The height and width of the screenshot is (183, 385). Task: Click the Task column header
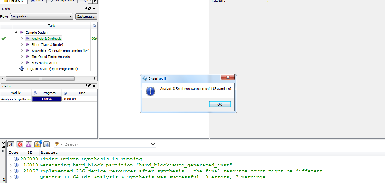coord(51,26)
